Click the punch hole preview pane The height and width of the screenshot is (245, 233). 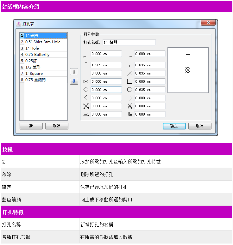tap(188, 70)
